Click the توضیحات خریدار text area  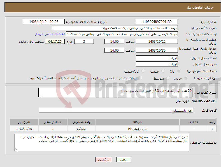coord(102,142)
